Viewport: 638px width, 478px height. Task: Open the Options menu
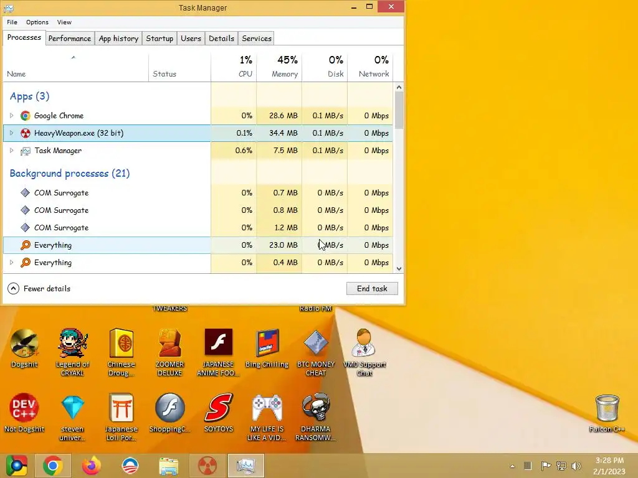(x=37, y=22)
